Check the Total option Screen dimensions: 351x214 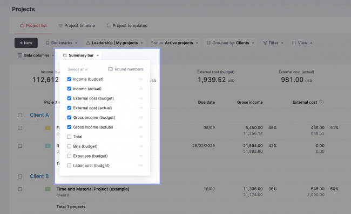(x=69, y=137)
